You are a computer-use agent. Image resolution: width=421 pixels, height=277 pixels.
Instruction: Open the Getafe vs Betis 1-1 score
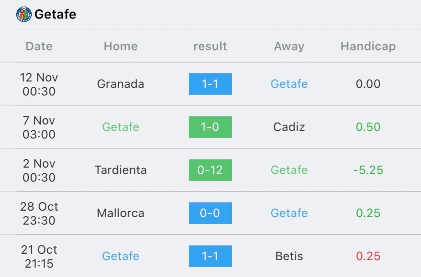210,256
